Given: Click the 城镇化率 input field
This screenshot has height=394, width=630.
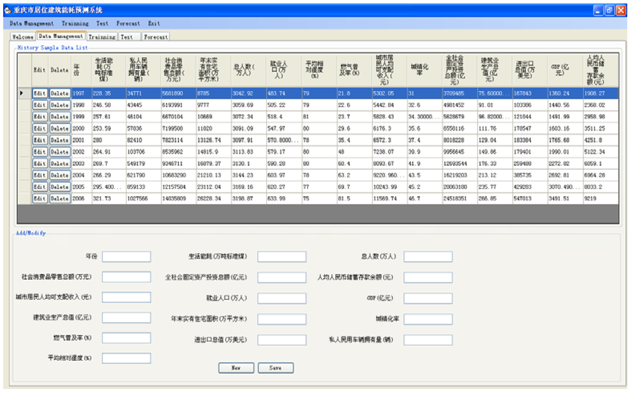Looking at the screenshot, I should tap(428, 319).
